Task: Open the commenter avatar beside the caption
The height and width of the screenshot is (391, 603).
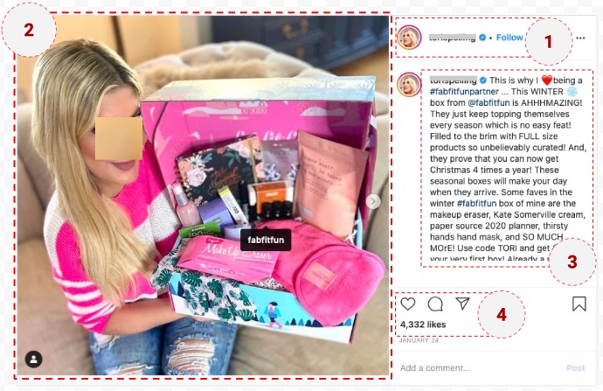Action: 409,84
